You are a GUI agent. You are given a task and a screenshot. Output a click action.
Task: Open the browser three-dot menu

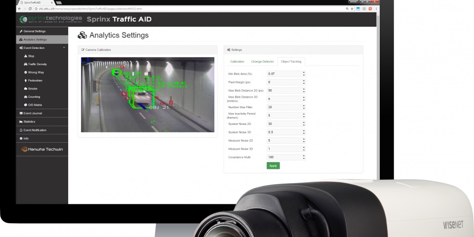pyautogui.click(x=376, y=9)
